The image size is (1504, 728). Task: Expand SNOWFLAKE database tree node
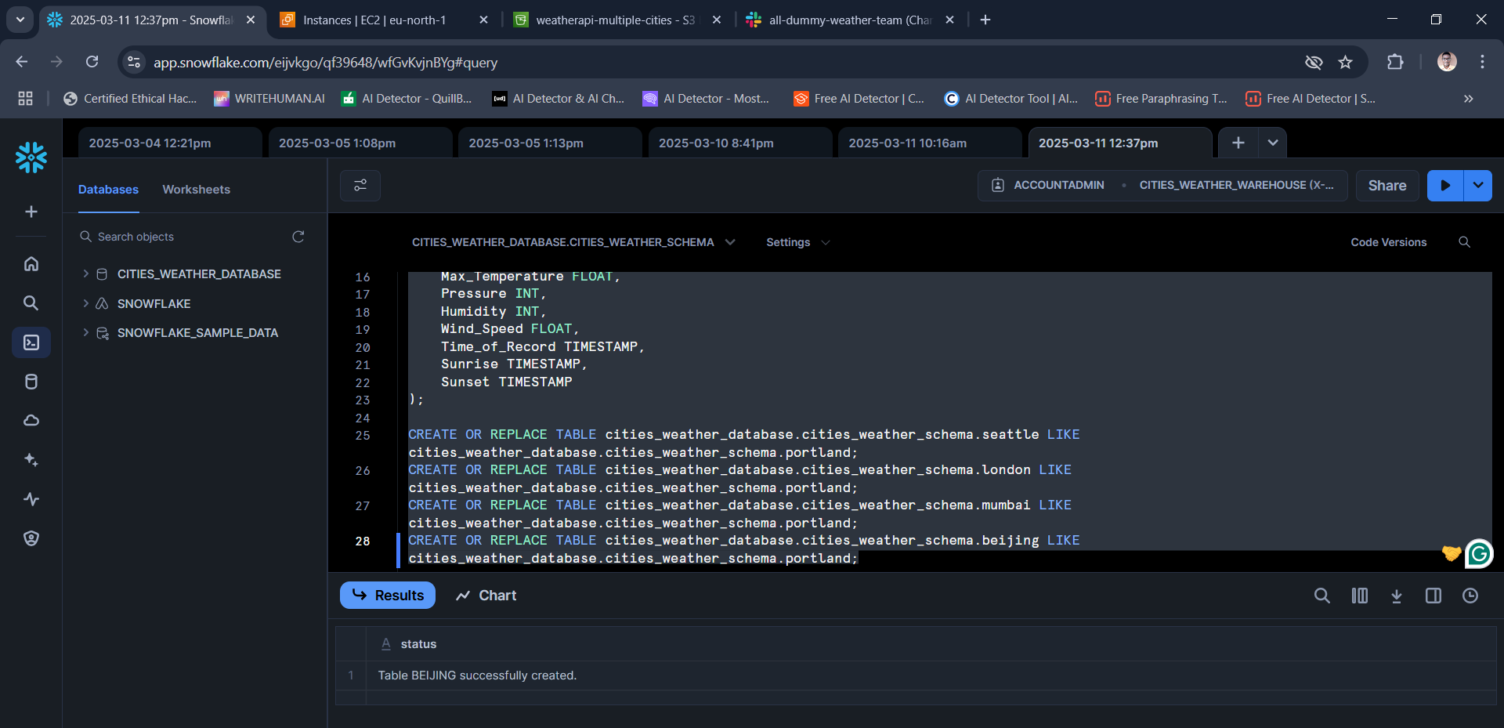(x=85, y=304)
